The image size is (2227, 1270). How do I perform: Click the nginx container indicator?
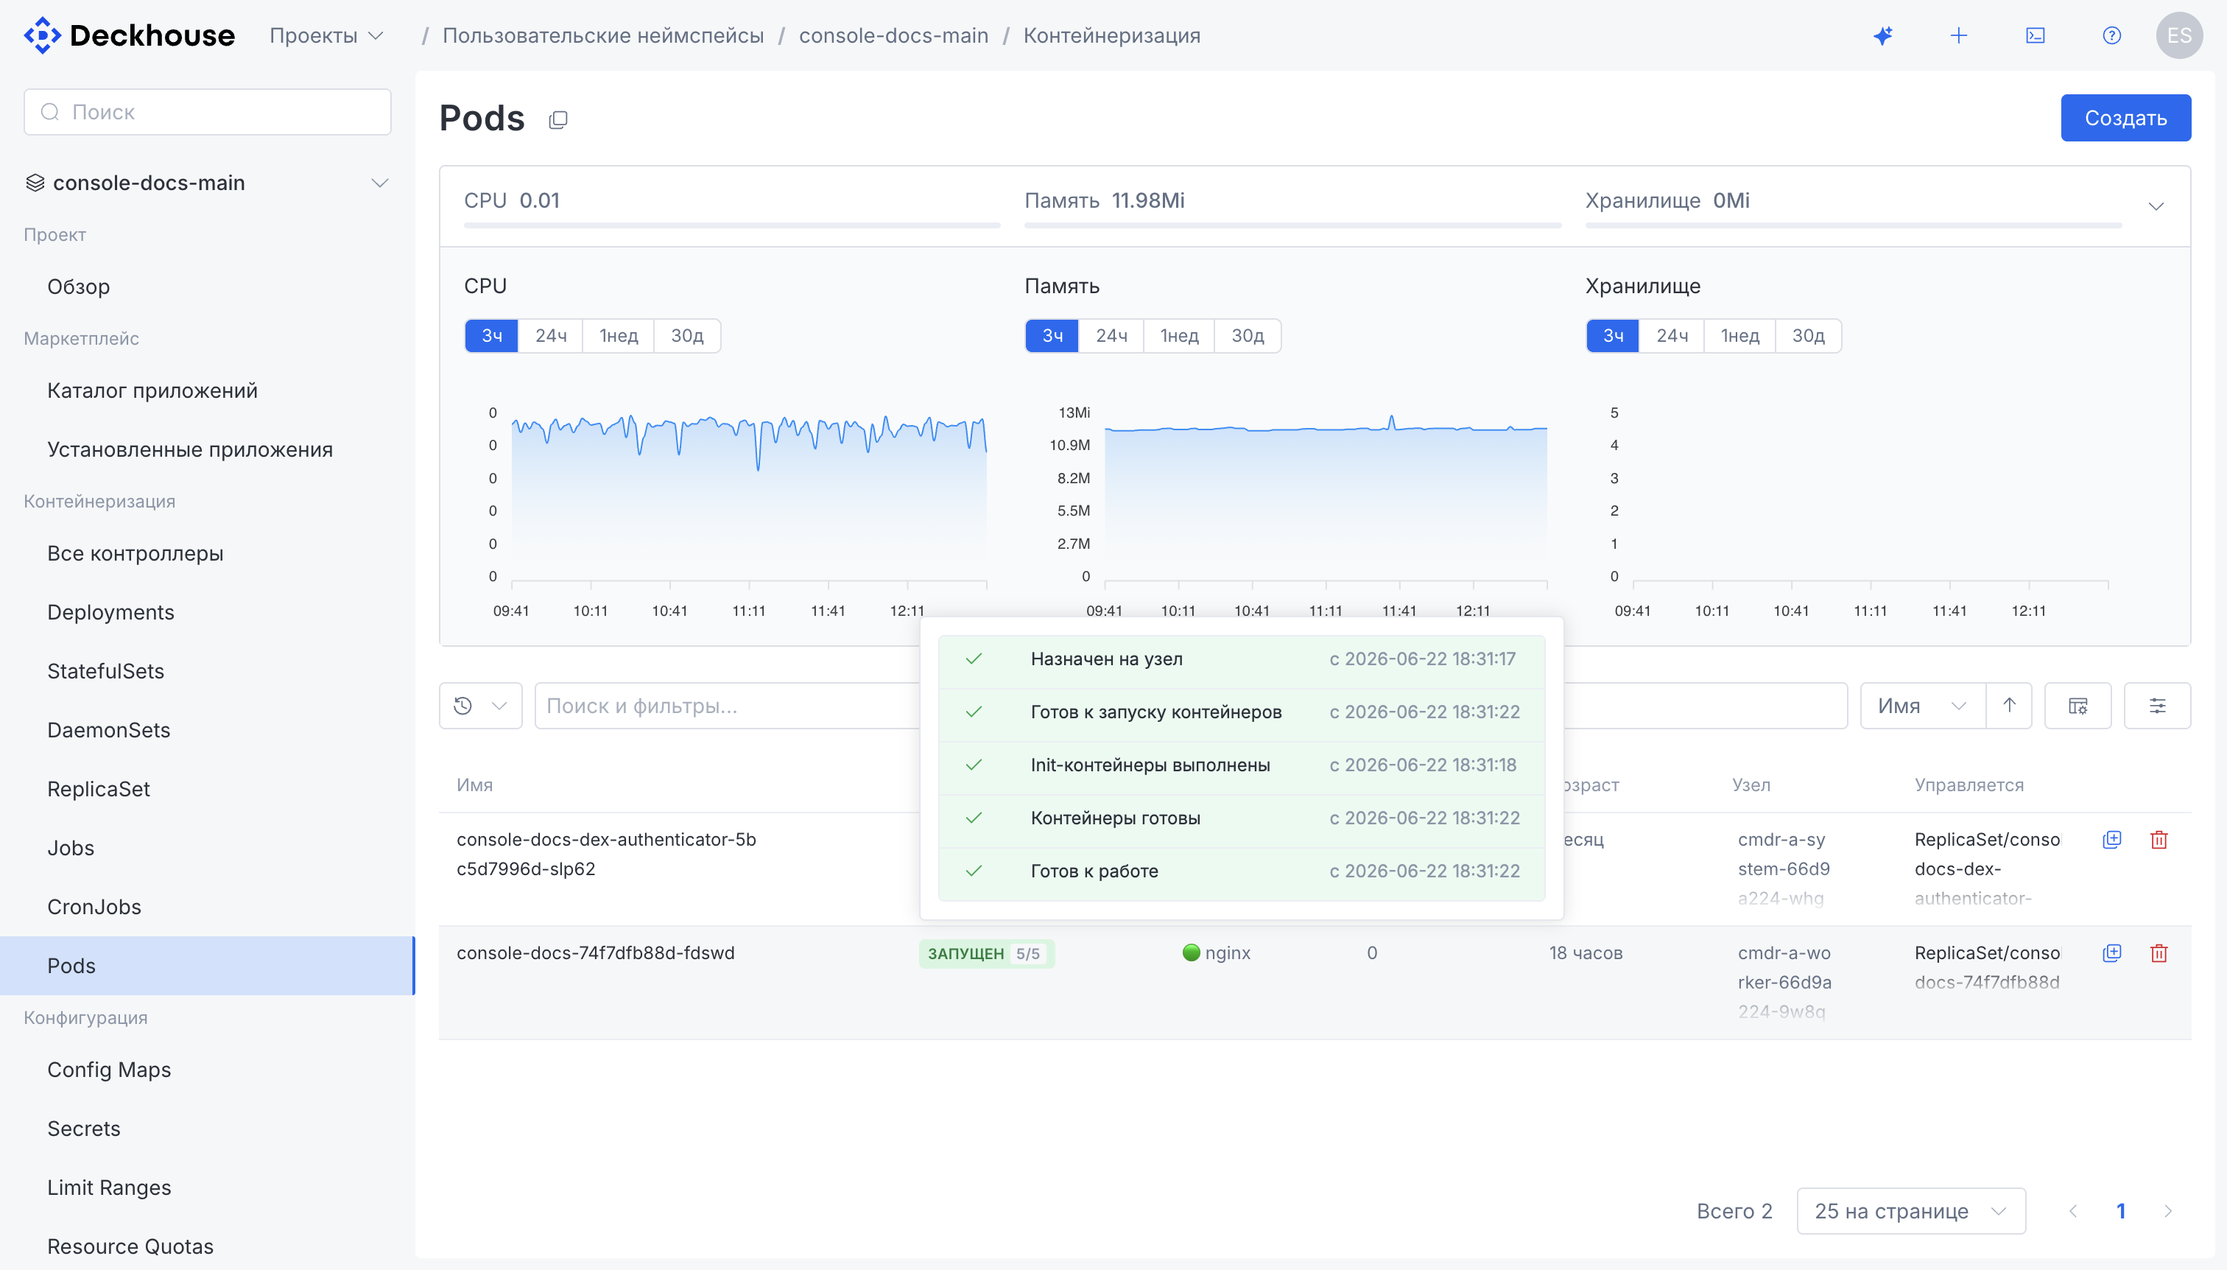coord(1217,952)
